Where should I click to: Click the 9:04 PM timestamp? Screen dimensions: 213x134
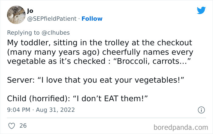tap(18, 109)
